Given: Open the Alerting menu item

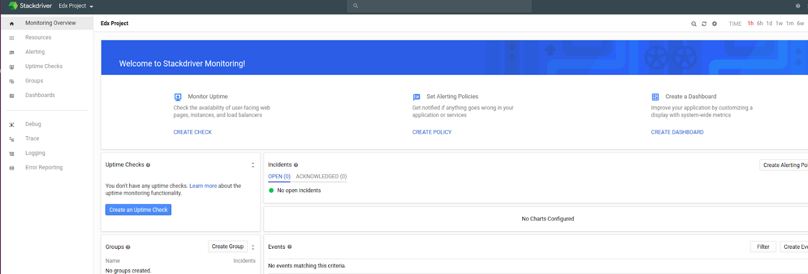Looking at the screenshot, I should (35, 52).
